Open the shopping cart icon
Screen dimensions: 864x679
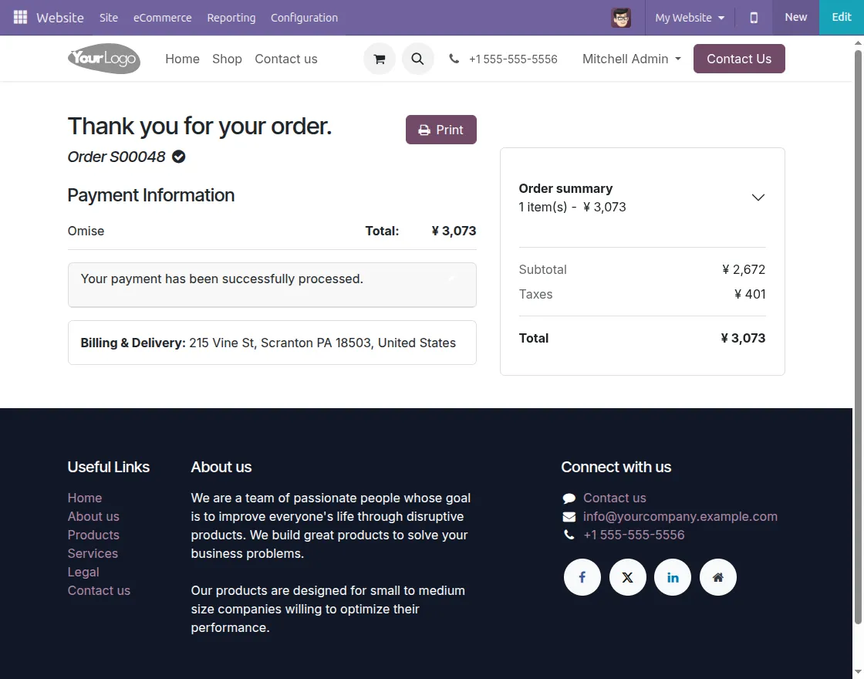(379, 59)
